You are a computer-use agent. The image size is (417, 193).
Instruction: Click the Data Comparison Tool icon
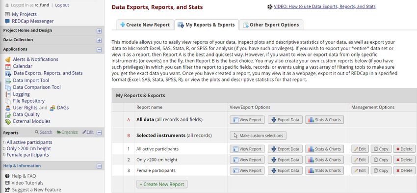click(8, 87)
